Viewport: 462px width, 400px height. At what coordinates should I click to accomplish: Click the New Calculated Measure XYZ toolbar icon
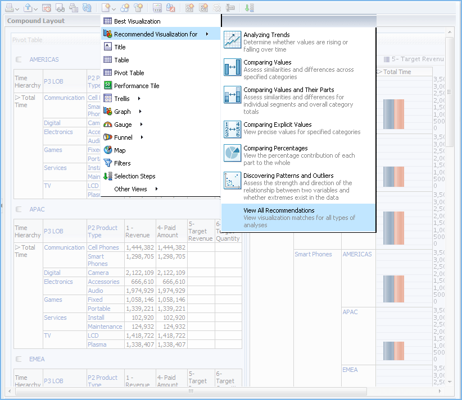coord(156,7)
